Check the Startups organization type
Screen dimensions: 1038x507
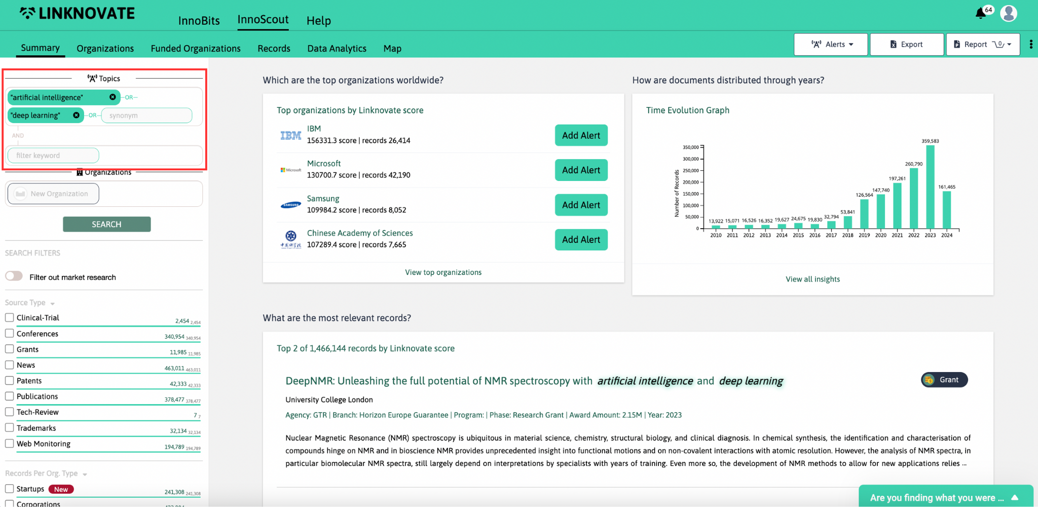pos(10,489)
